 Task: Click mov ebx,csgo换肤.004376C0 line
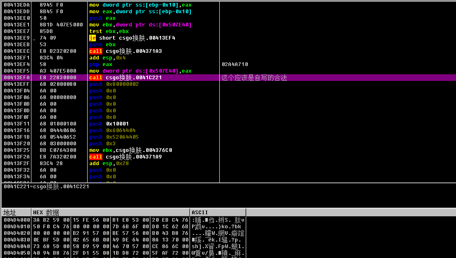pos(131,150)
